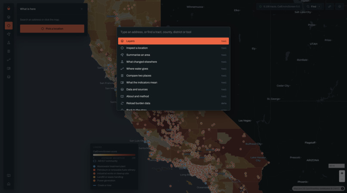
Task: Open the data sources database sidebar icon
Action: click(9, 77)
